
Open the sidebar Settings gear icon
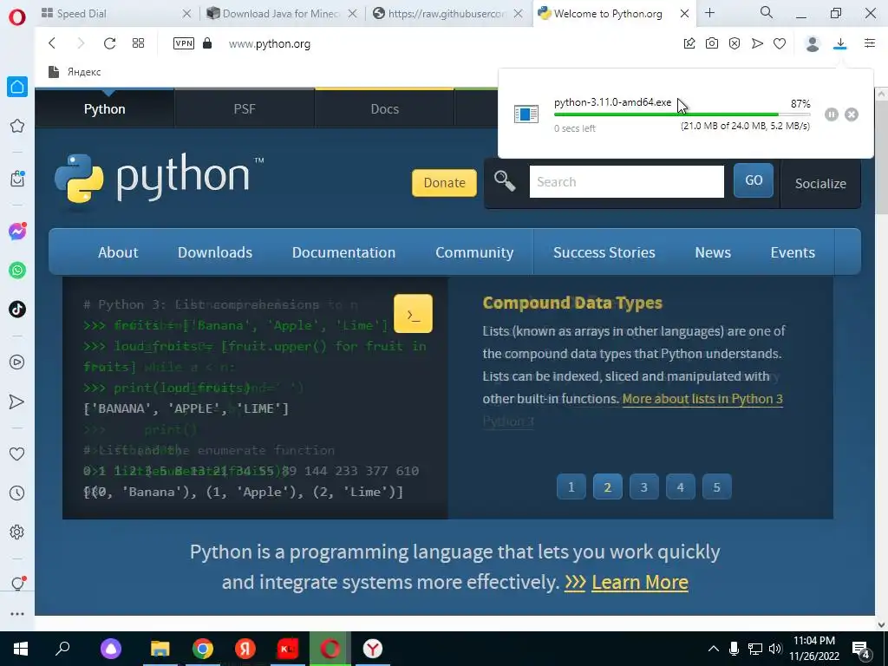point(17,532)
